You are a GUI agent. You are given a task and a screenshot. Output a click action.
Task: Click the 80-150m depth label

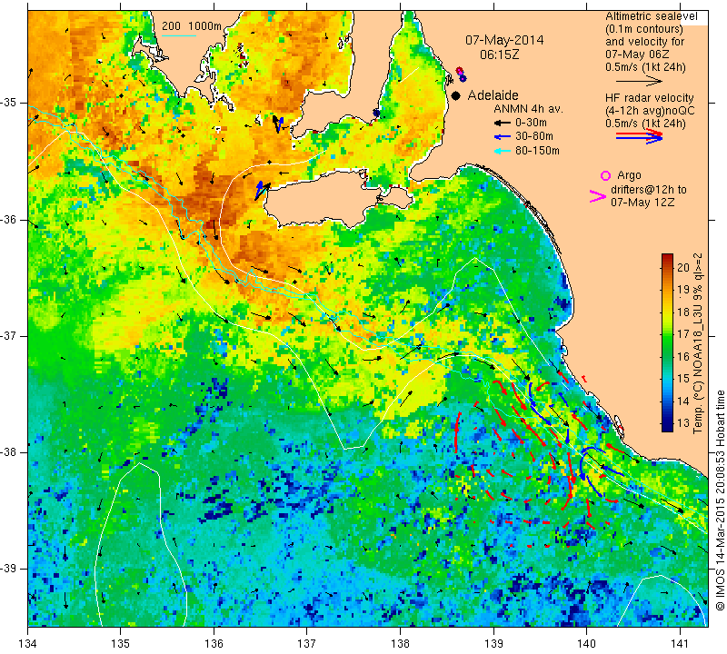537,151
